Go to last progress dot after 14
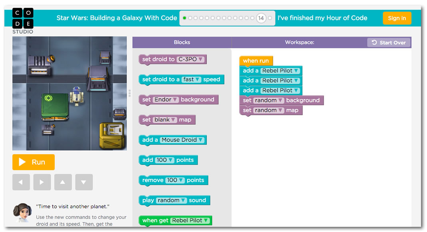This screenshot has width=427, height=232. tap(270, 18)
